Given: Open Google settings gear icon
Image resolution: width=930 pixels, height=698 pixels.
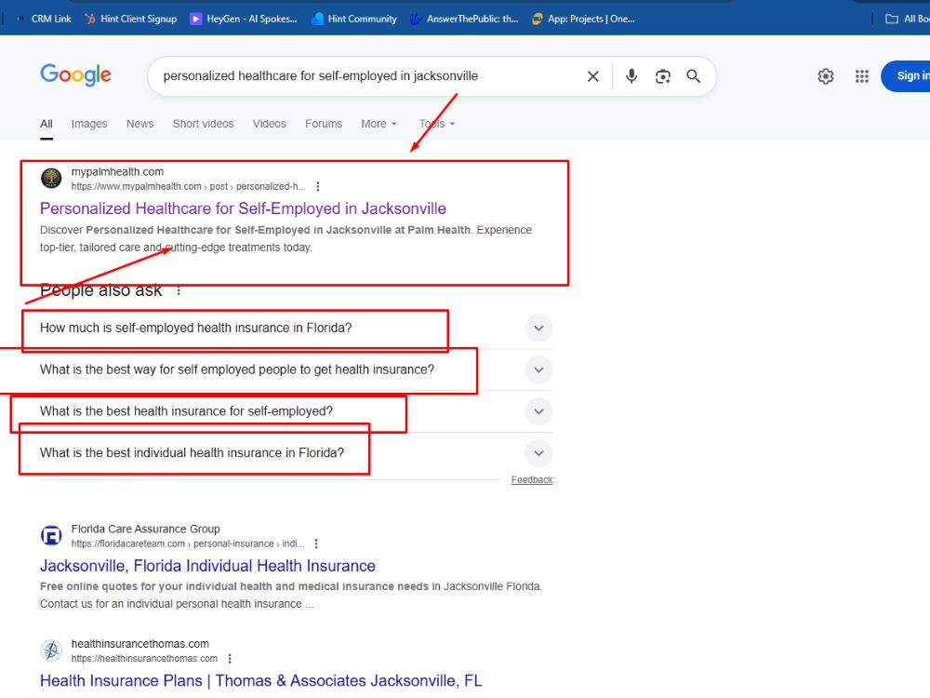Looking at the screenshot, I should [826, 76].
